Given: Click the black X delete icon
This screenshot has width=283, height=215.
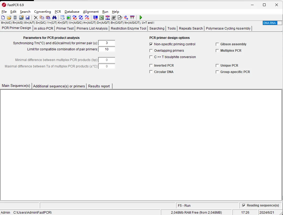Looking at the screenshot, I should [x=36, y=18].
